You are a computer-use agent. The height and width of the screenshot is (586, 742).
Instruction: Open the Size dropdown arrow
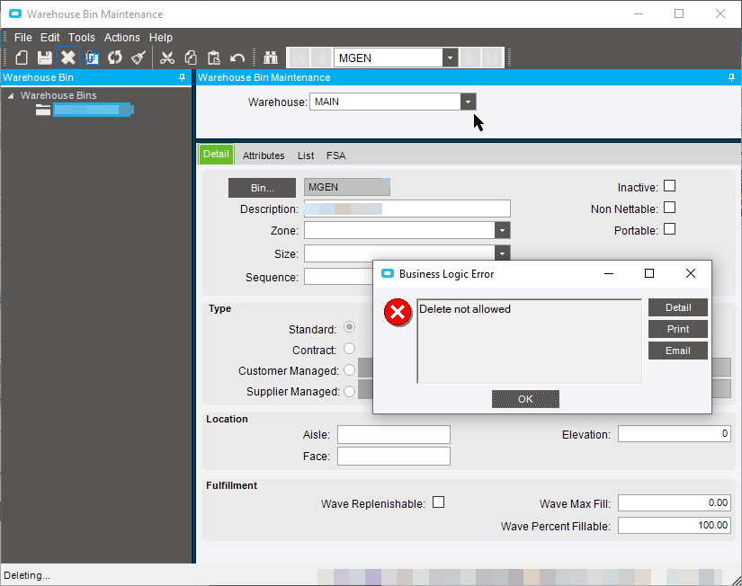(502, 253)
